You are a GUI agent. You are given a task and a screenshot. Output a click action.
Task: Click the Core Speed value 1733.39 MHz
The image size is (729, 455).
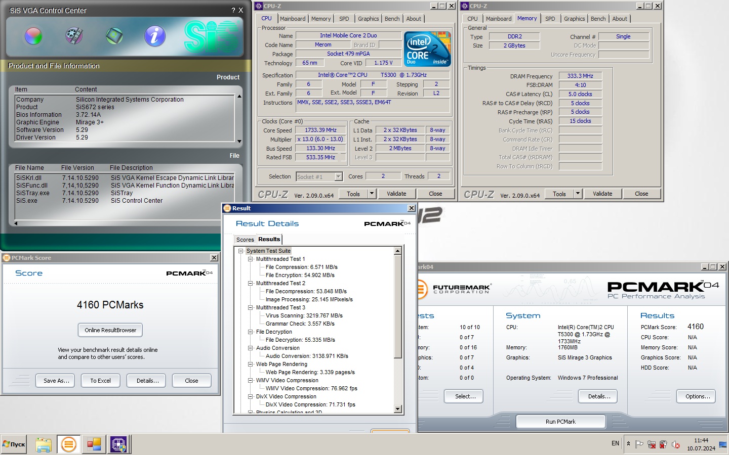click(320, 130)
